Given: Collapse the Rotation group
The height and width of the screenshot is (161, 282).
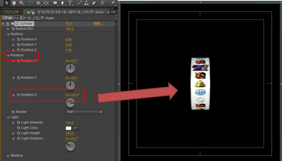Looking at the screenshot, I should coord(8,56).
